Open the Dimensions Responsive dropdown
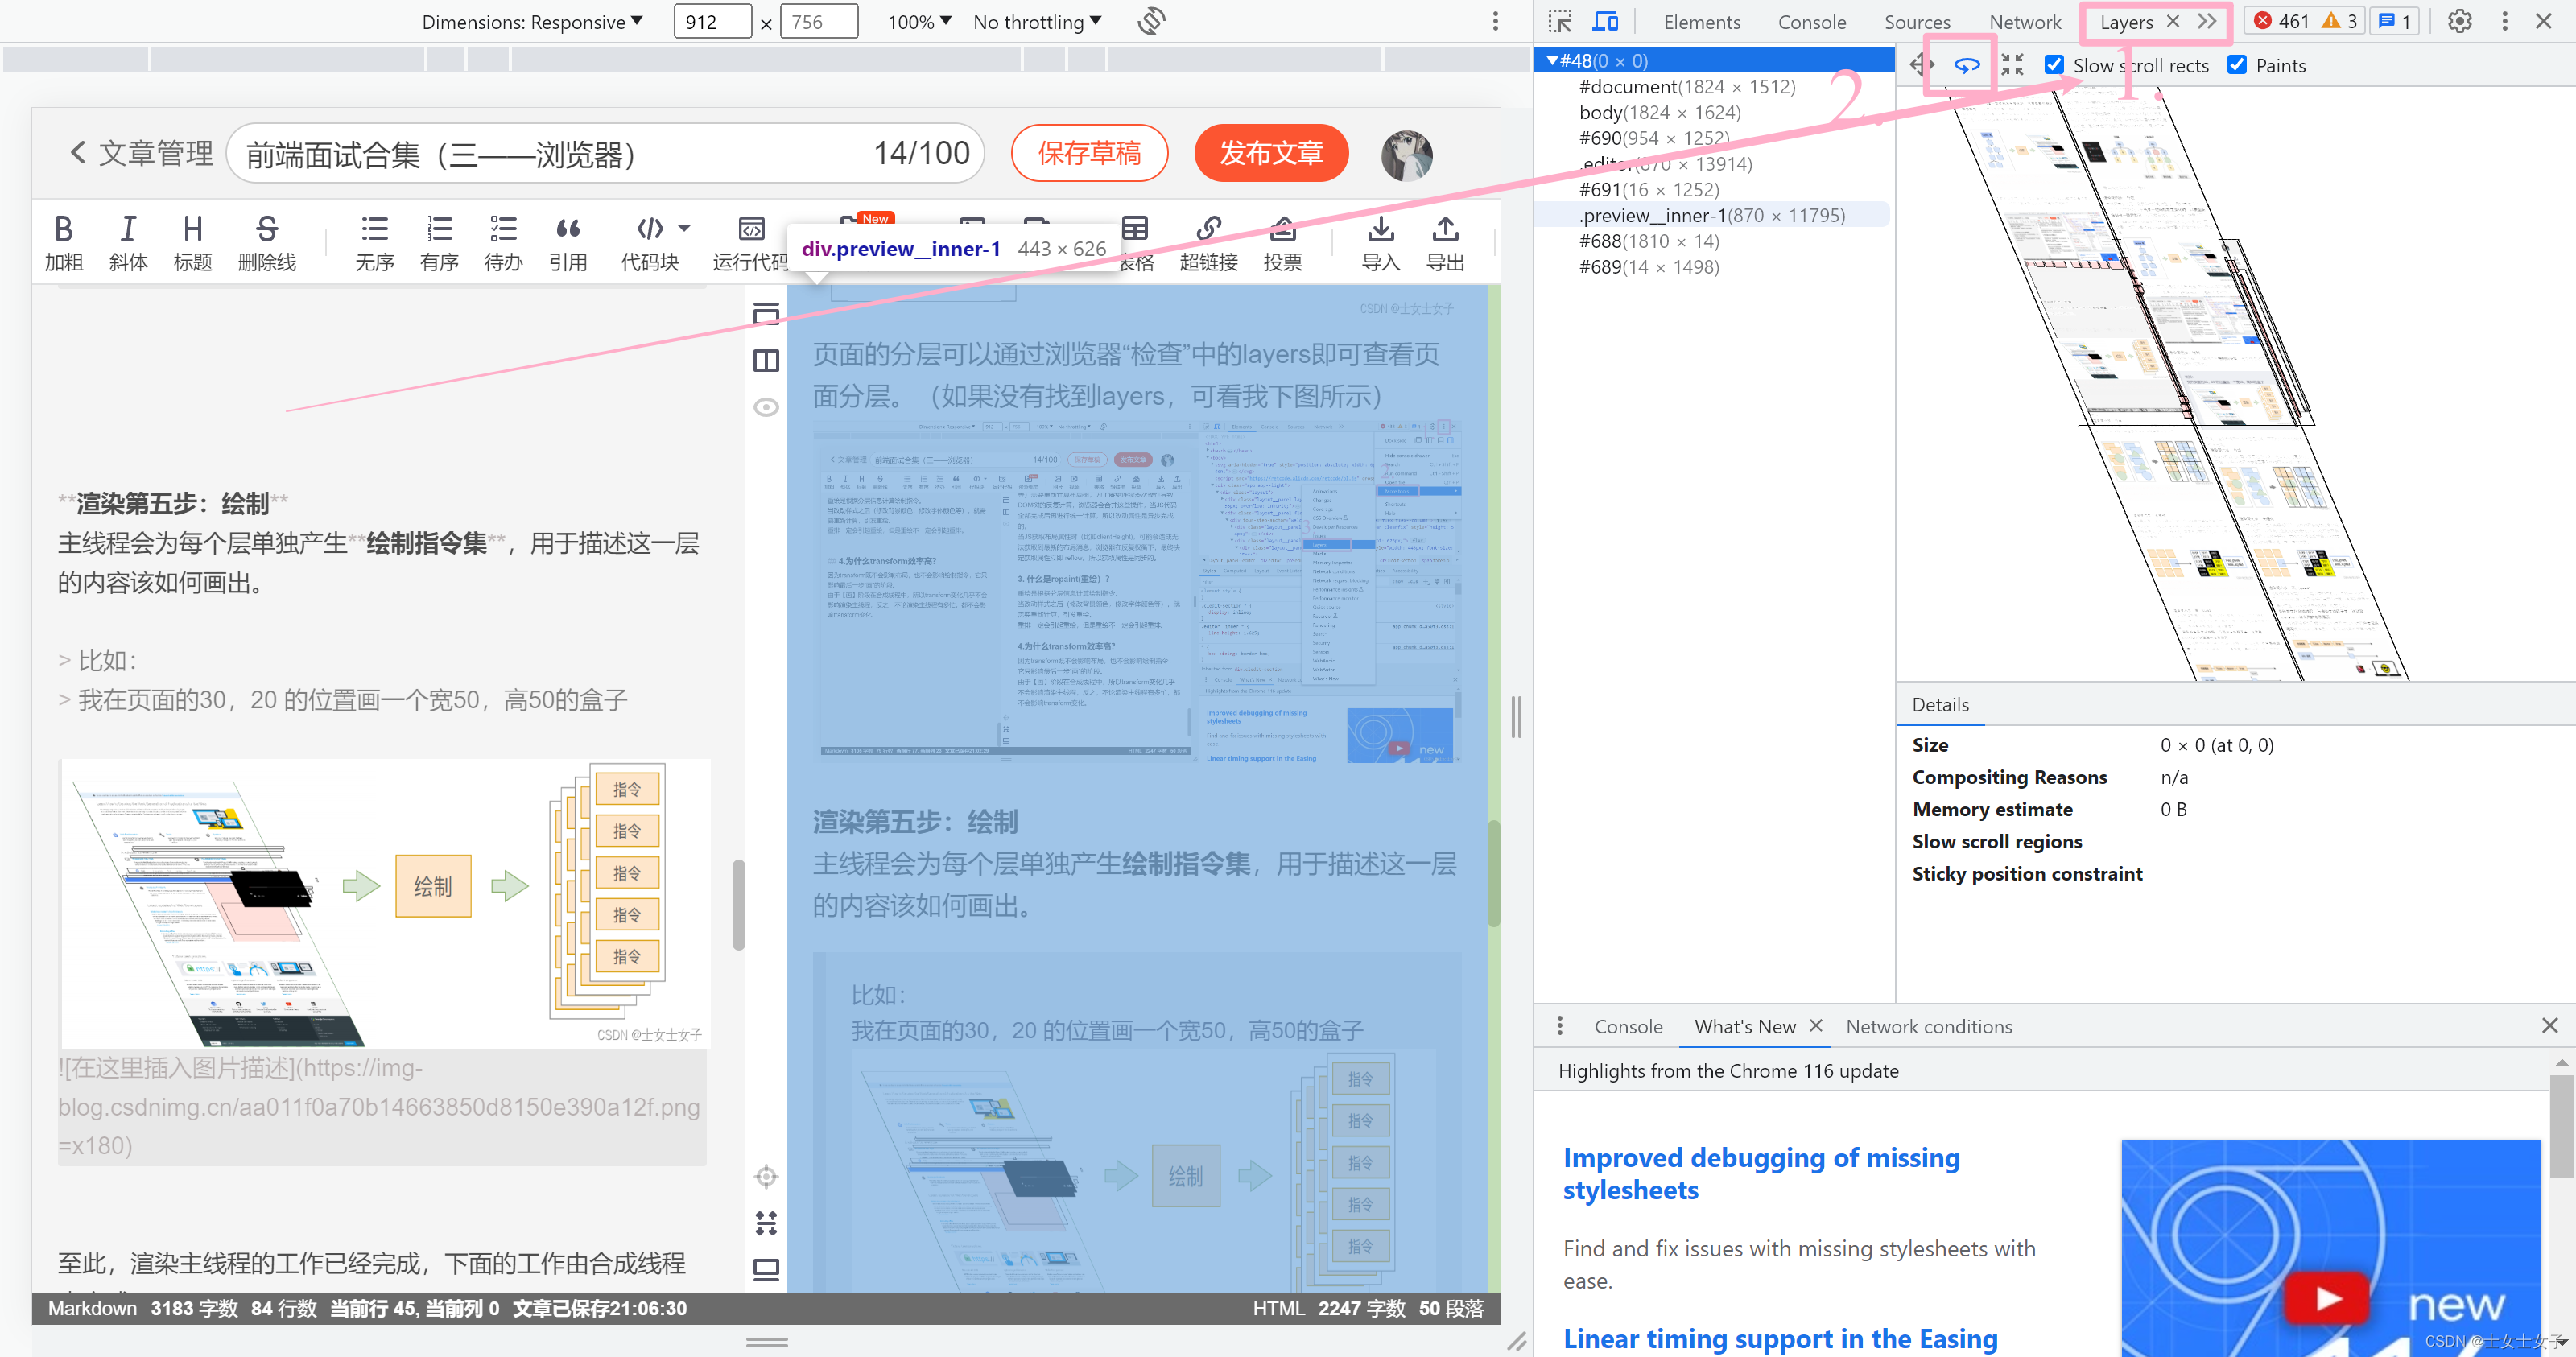 click(x=532, y=22)
